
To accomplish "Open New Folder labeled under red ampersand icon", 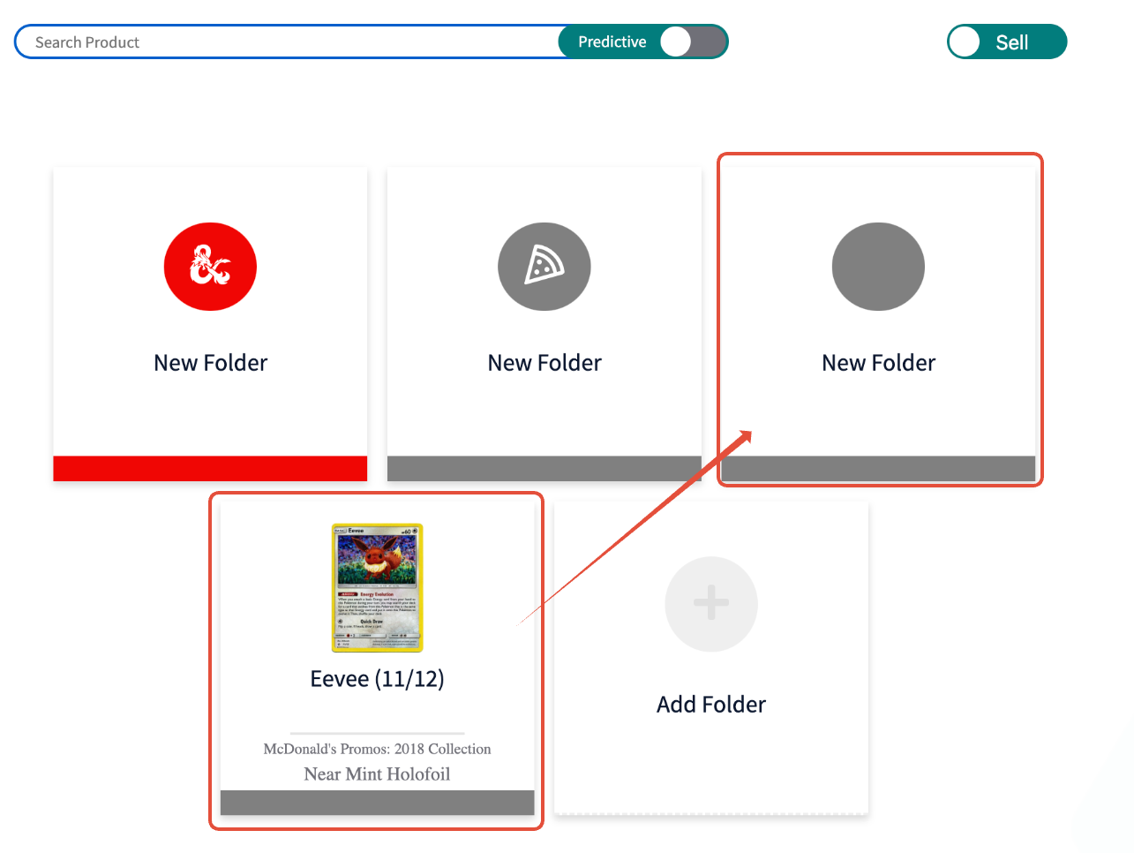I will coord(210,363).
